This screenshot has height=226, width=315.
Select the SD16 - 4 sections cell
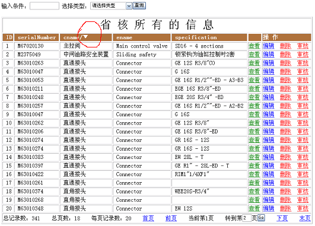[209, 46]
